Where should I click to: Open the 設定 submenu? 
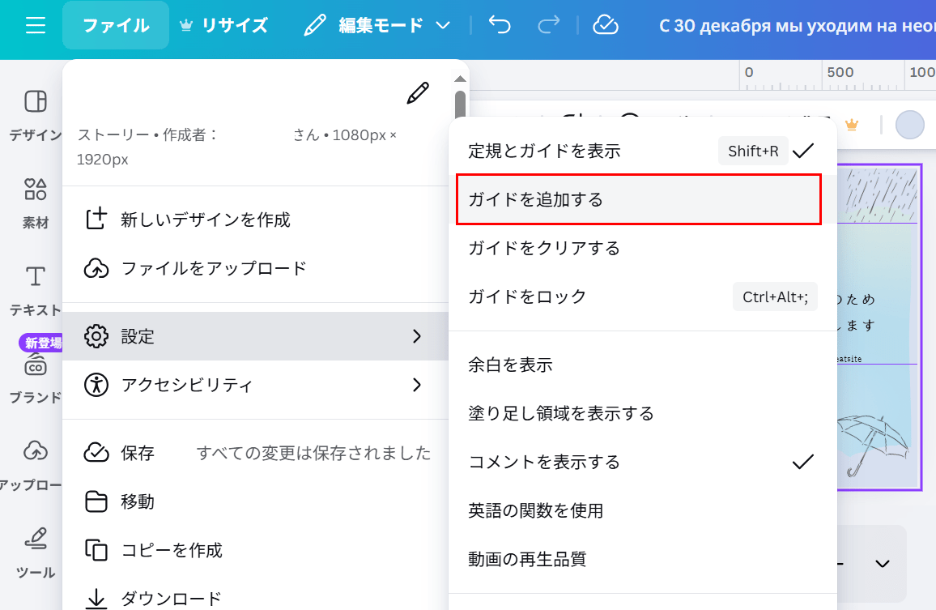tap(256, 336)
